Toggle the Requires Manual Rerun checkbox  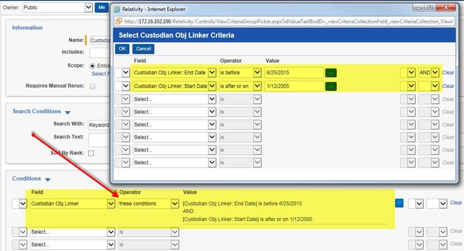(93, 86)
